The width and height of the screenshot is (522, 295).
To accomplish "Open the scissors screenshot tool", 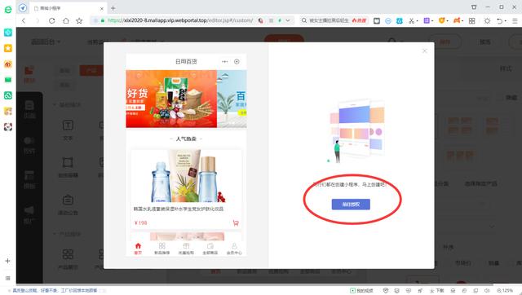I will pyautogui.click(x=411, y=20).
